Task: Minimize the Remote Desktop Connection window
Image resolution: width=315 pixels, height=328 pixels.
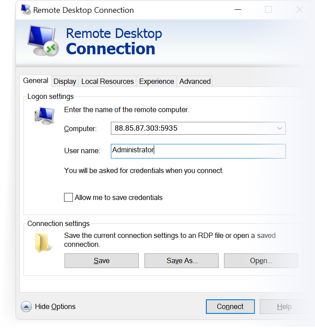Action: pyautogui.click(x=238, y=10)
